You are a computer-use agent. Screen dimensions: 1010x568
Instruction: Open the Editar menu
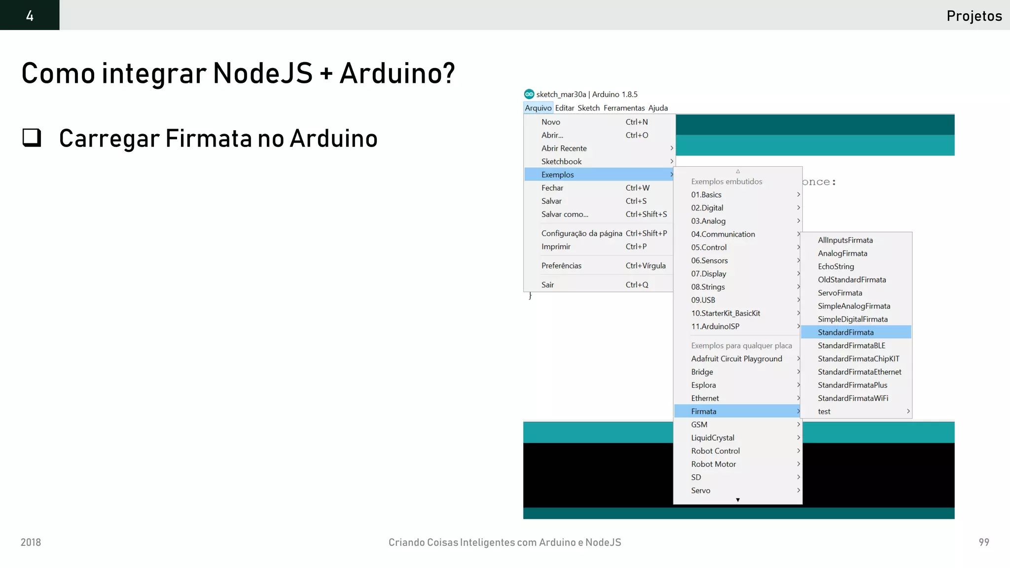565,108
